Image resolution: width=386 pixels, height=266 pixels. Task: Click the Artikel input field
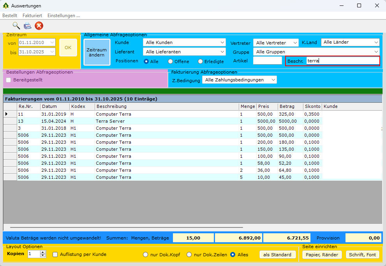click(267, 60)
